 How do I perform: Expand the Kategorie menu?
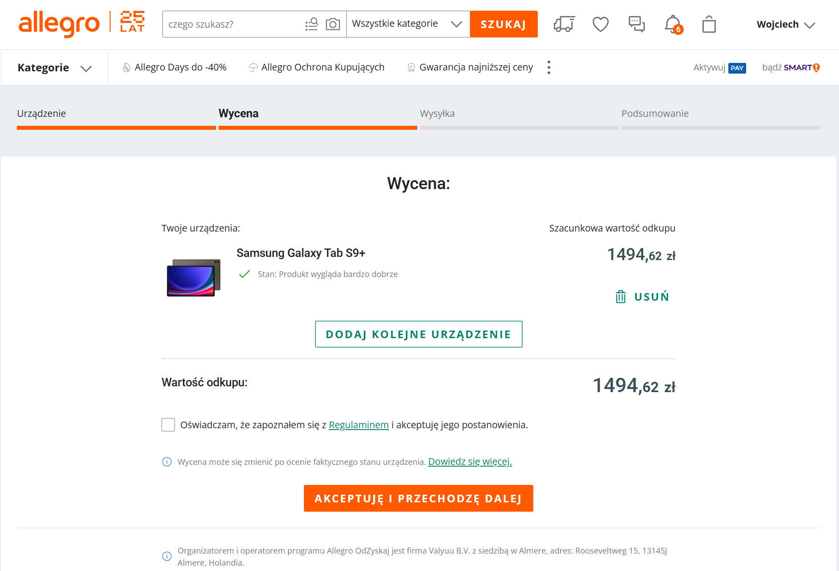tap(54, 68)
